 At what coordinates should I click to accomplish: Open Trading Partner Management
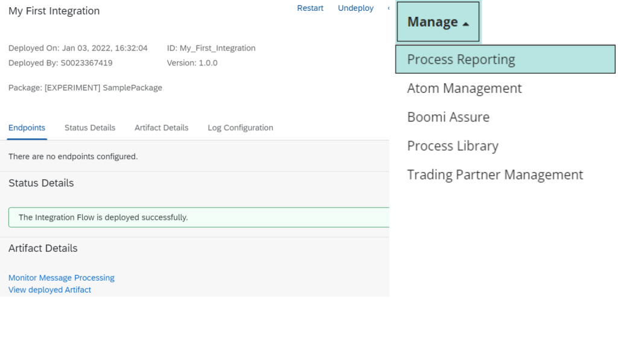(495, 175)
